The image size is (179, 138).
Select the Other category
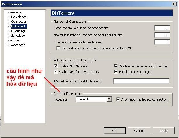pyautogui.click(x=15, y=40)
